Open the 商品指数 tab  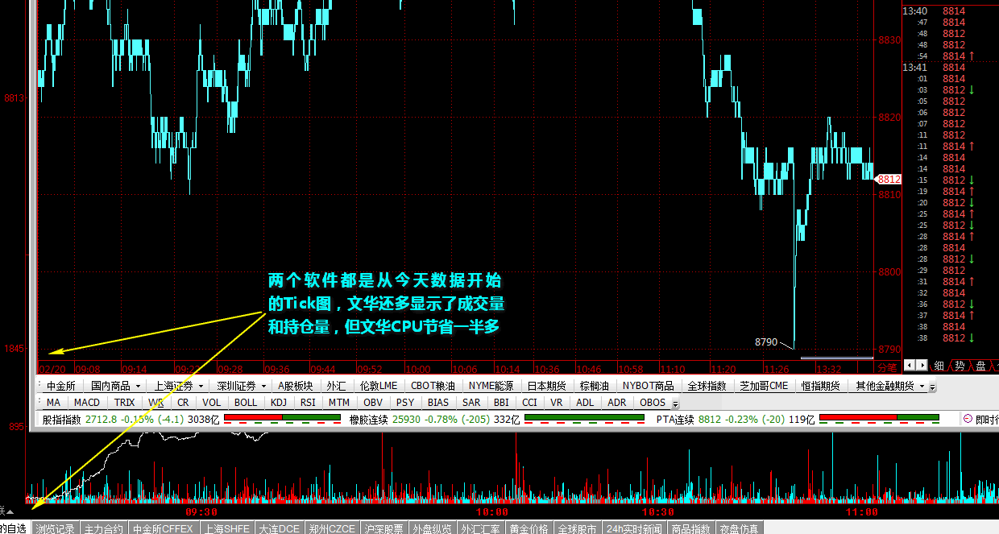point(690,528)
